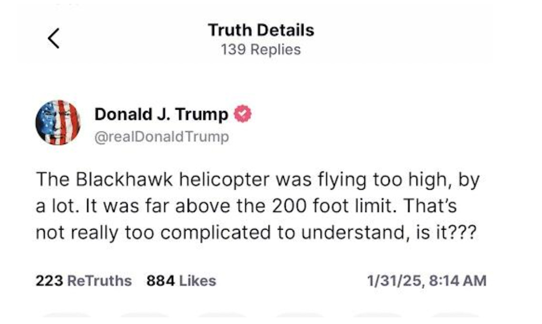
Task: Open Donald J. Trump's profile name
Action: pyautogui.click(x=161, y=115)
